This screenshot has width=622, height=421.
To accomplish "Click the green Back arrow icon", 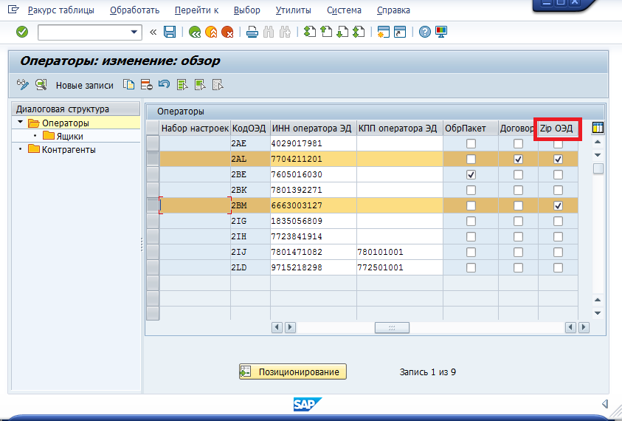I will (195, 32).
